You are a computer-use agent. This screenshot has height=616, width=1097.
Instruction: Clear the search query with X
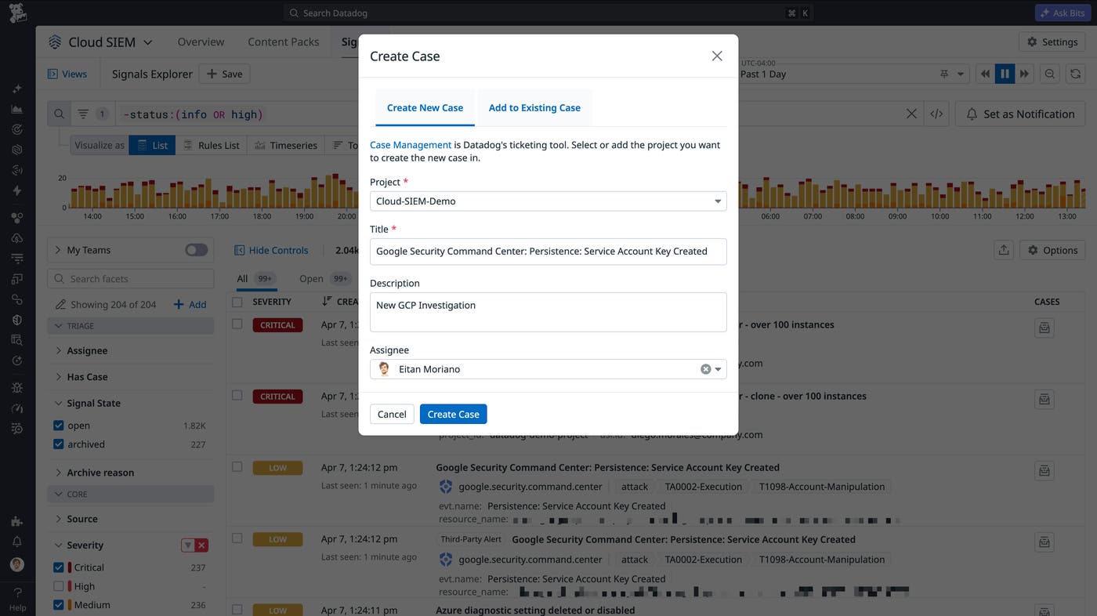[x=911, y=114]
